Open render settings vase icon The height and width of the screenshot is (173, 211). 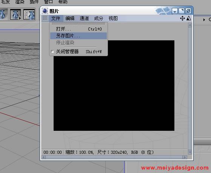(x=29, y=15)
